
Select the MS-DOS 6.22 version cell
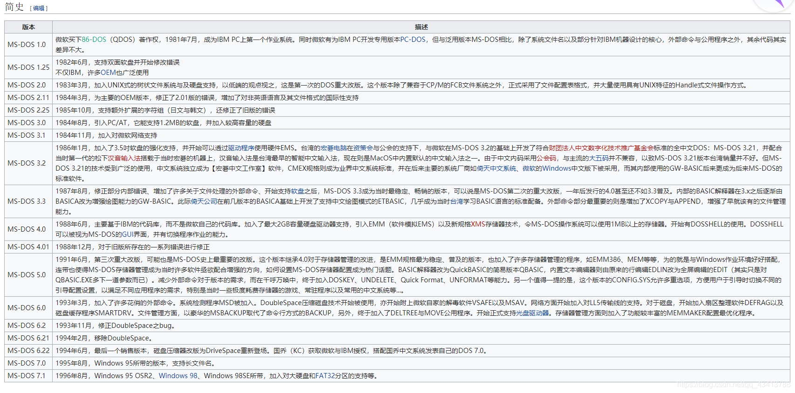[x=28, y=351]
